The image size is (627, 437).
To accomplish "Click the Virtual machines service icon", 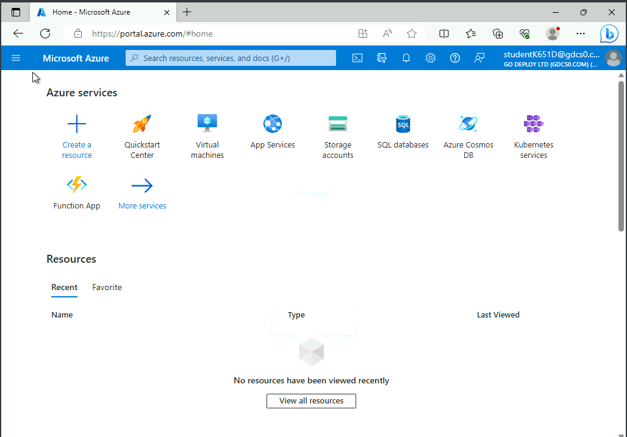I will [207, 124].
